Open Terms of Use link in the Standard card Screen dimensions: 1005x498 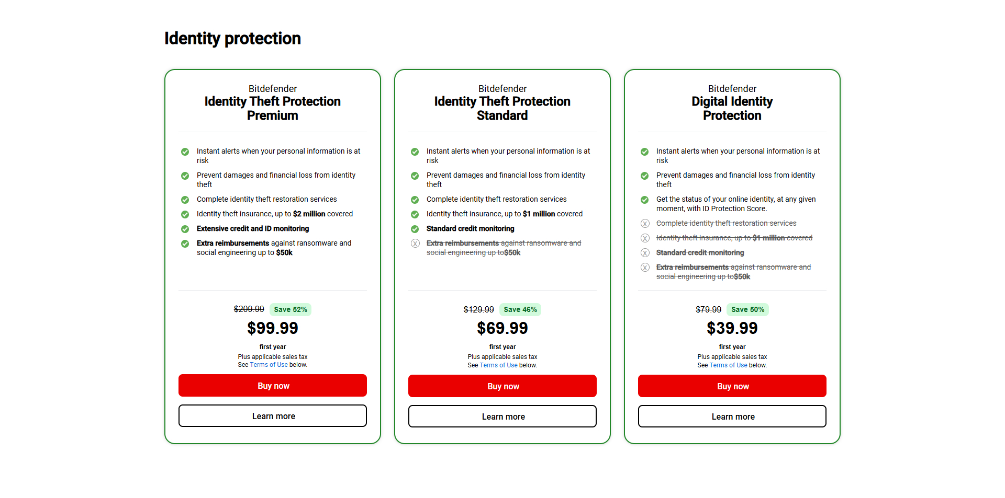[498, 365]
